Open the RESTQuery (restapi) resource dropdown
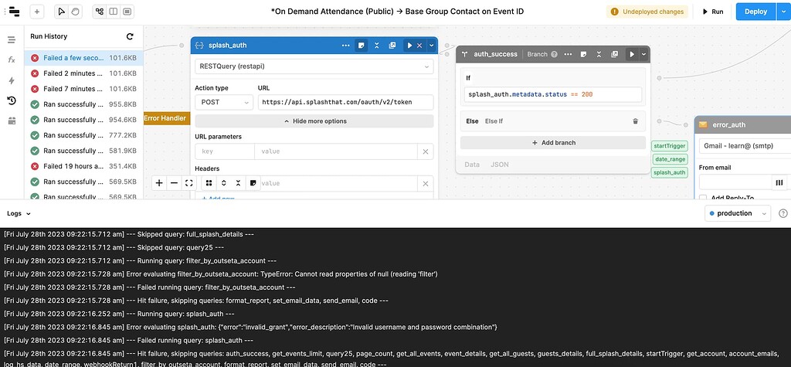The height and width of the screenshot is (367, 791). (x=314, y=66)
